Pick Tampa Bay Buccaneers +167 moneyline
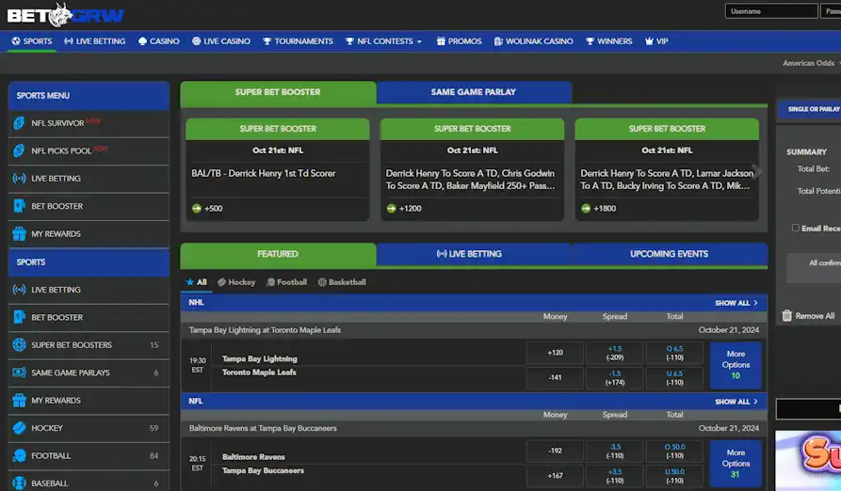The width and height of the screenshot is (841, 491). (x=555, y=475)
